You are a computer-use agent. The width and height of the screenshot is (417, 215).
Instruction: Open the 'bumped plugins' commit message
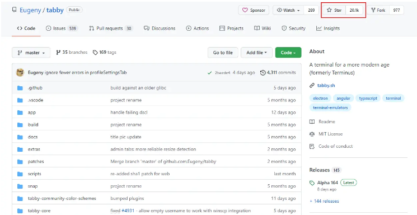click(x=127, y=198)
